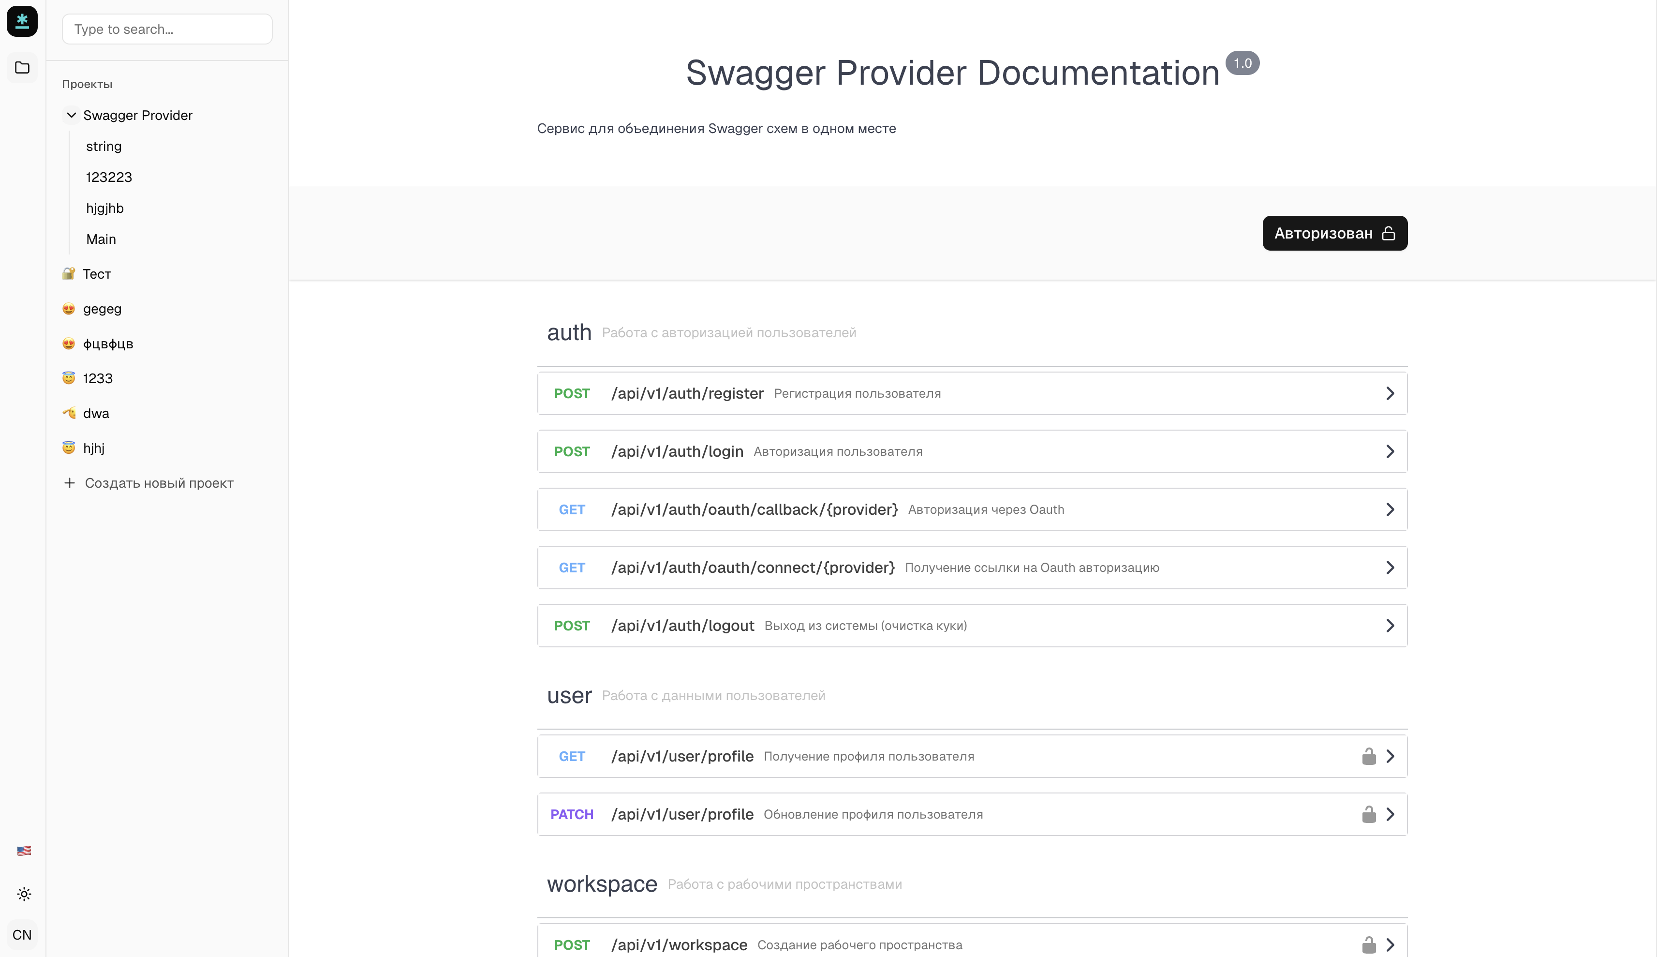Focus the Type to search field
Viewport: 1657px width, 957px height.
pyautogui.click(x=167, y=30)
